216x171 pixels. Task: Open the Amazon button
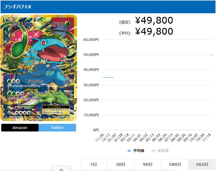coord(20,127)
